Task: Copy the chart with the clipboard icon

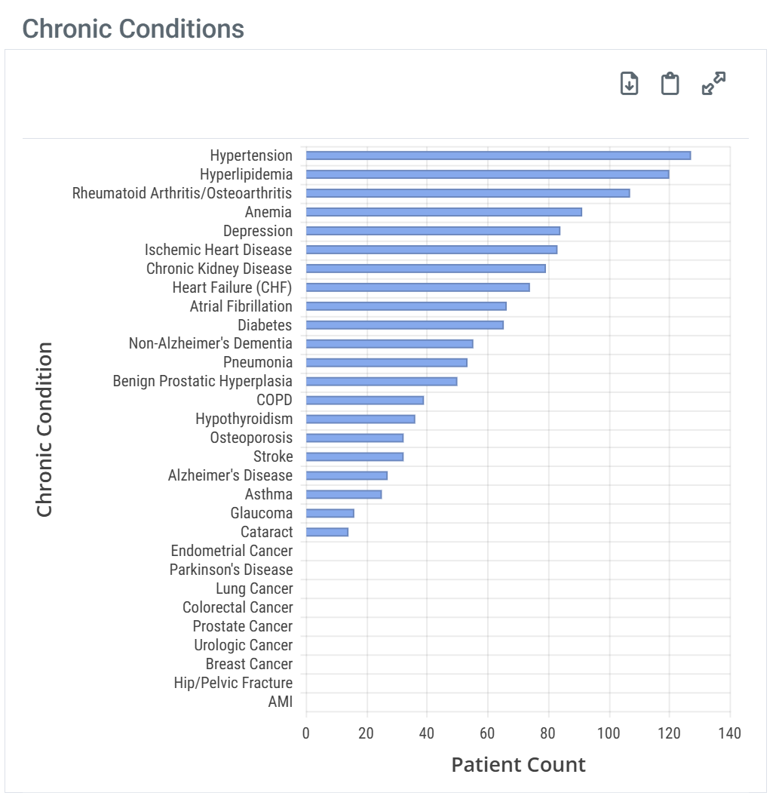Action: (670, 84)
